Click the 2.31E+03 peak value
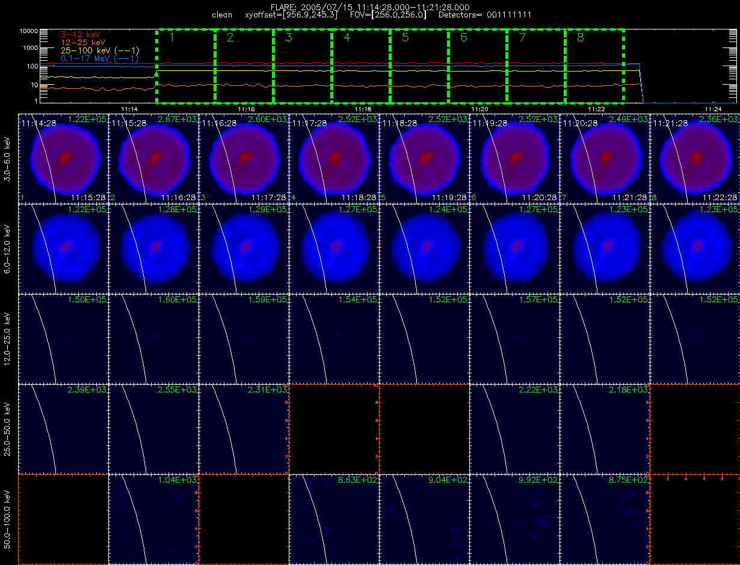The height and width of the screenshot is (565, 740). [x=268, y=389]
